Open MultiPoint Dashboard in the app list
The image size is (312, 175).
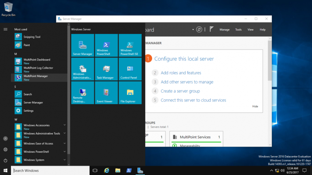pyautogui.click(x=39, y=61)
